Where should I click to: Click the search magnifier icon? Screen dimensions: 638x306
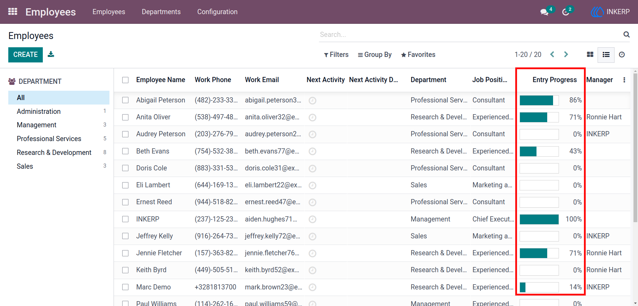click(626, 34)
